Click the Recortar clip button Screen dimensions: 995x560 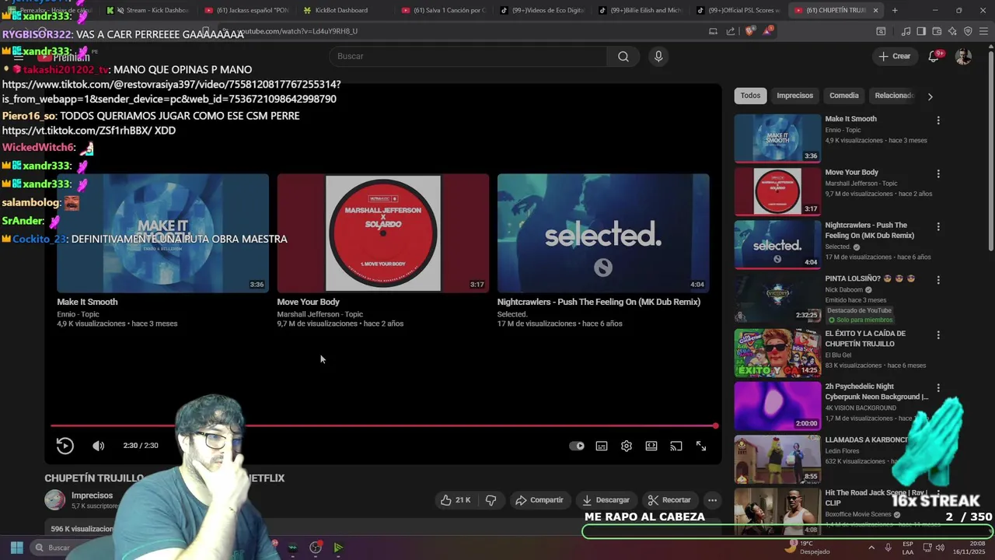point(669,500)
